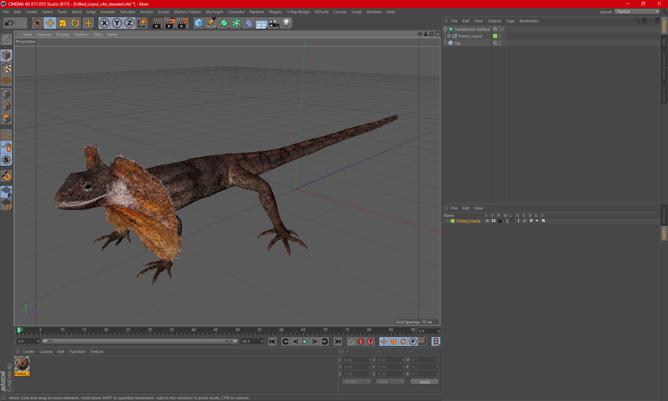Toggle the Enable Snap icon

click(6, 176)
